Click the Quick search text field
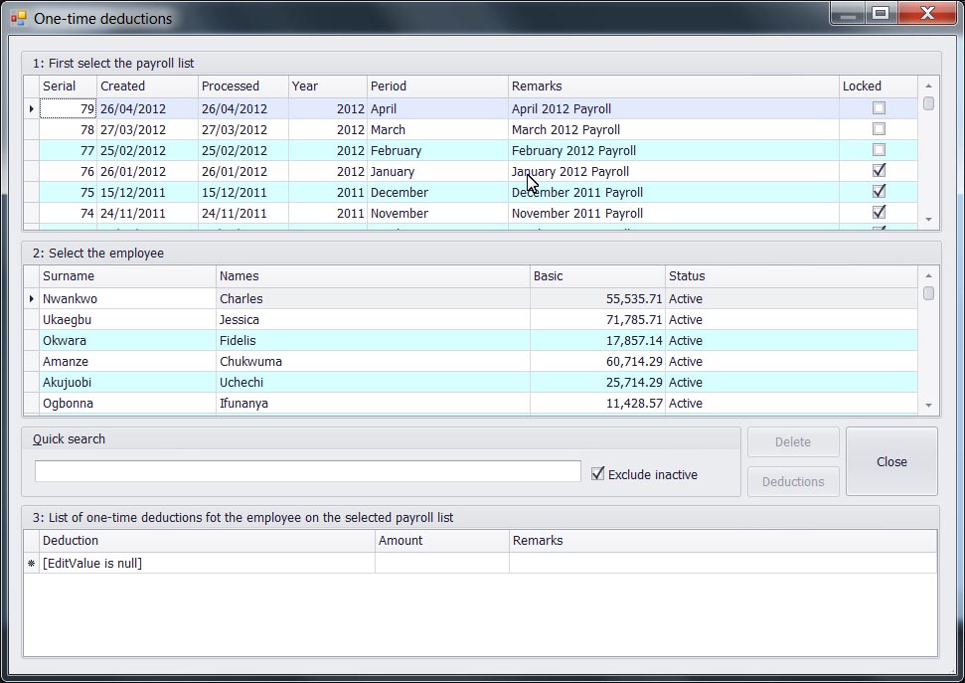 [307, 471]
